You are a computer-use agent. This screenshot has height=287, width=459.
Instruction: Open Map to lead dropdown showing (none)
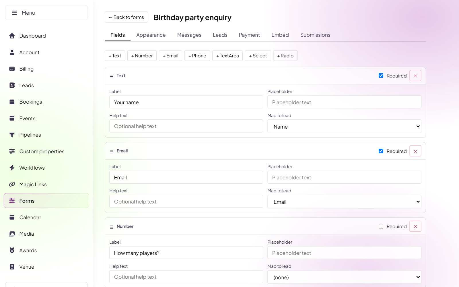click(x=344, y=277)
